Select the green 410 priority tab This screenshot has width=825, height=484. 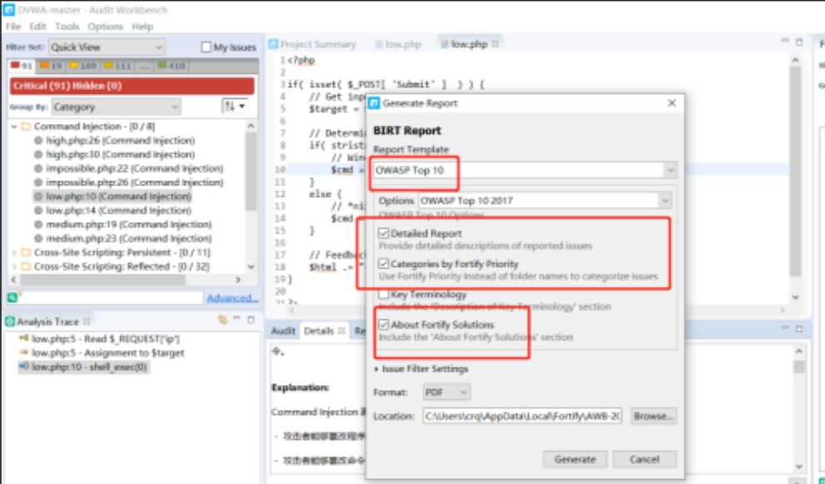171,67
